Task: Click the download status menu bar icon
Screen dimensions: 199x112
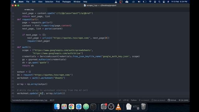Action: click(155, 2)
